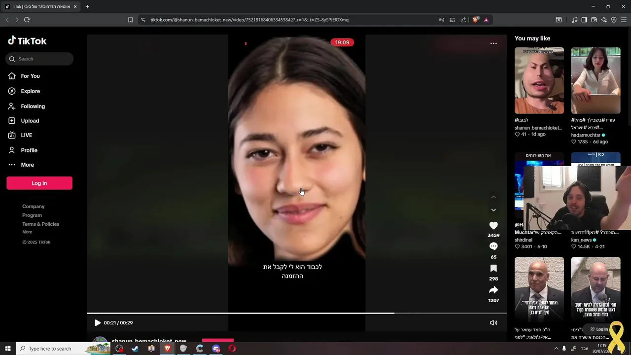Click the TikTok logo
The height and width of the screenshot is (355, 631).
tap(27, 41)
